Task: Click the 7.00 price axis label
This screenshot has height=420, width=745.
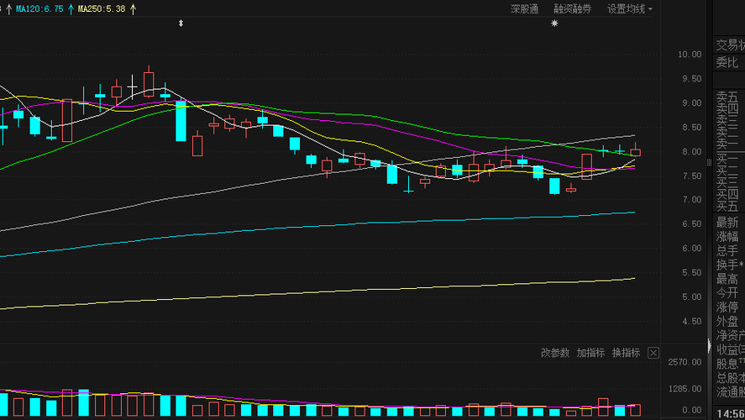Action: [692, 199]
